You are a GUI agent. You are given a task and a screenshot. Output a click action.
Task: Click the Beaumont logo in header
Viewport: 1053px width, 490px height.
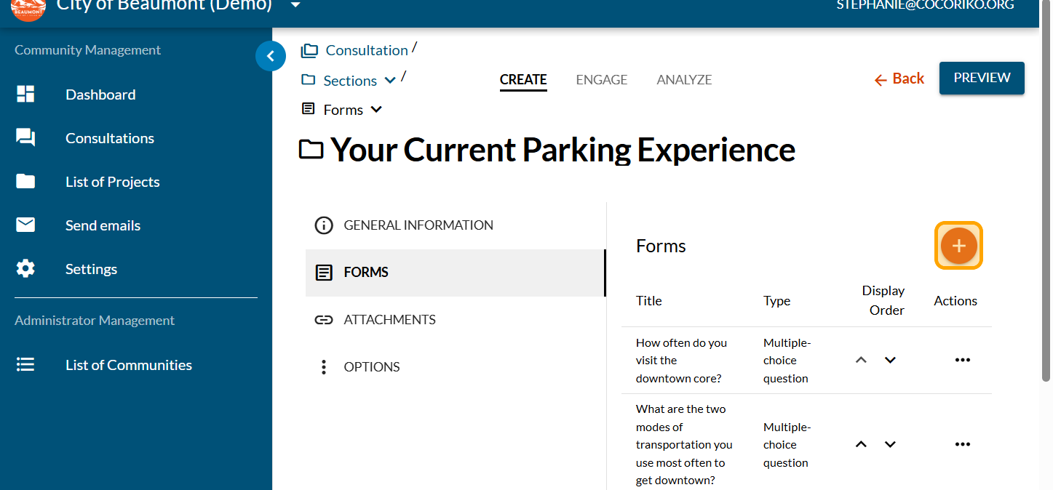(28, 7)
